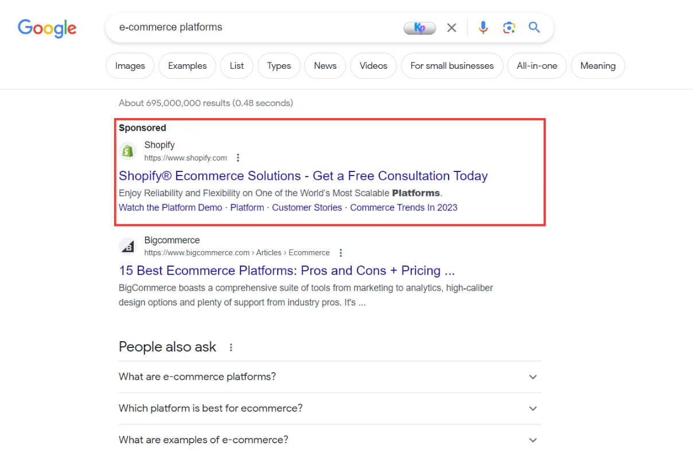This screenshot has width=693, height=453.
Task: Click the Google logo
Action: (x=47, y=29)
